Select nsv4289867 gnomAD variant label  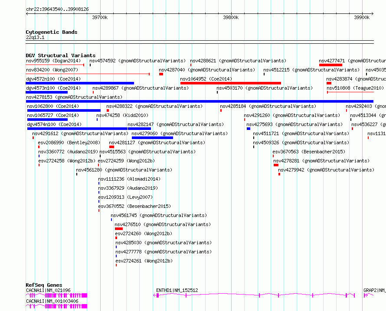141,88
